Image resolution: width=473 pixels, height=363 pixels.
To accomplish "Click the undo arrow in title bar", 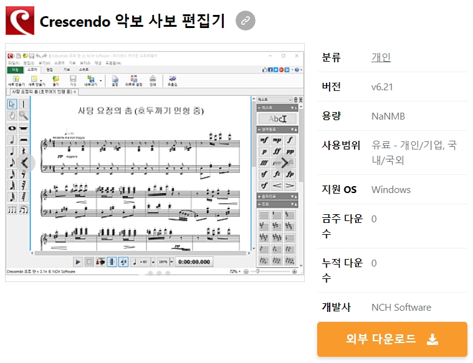I will tap(38, 56).
